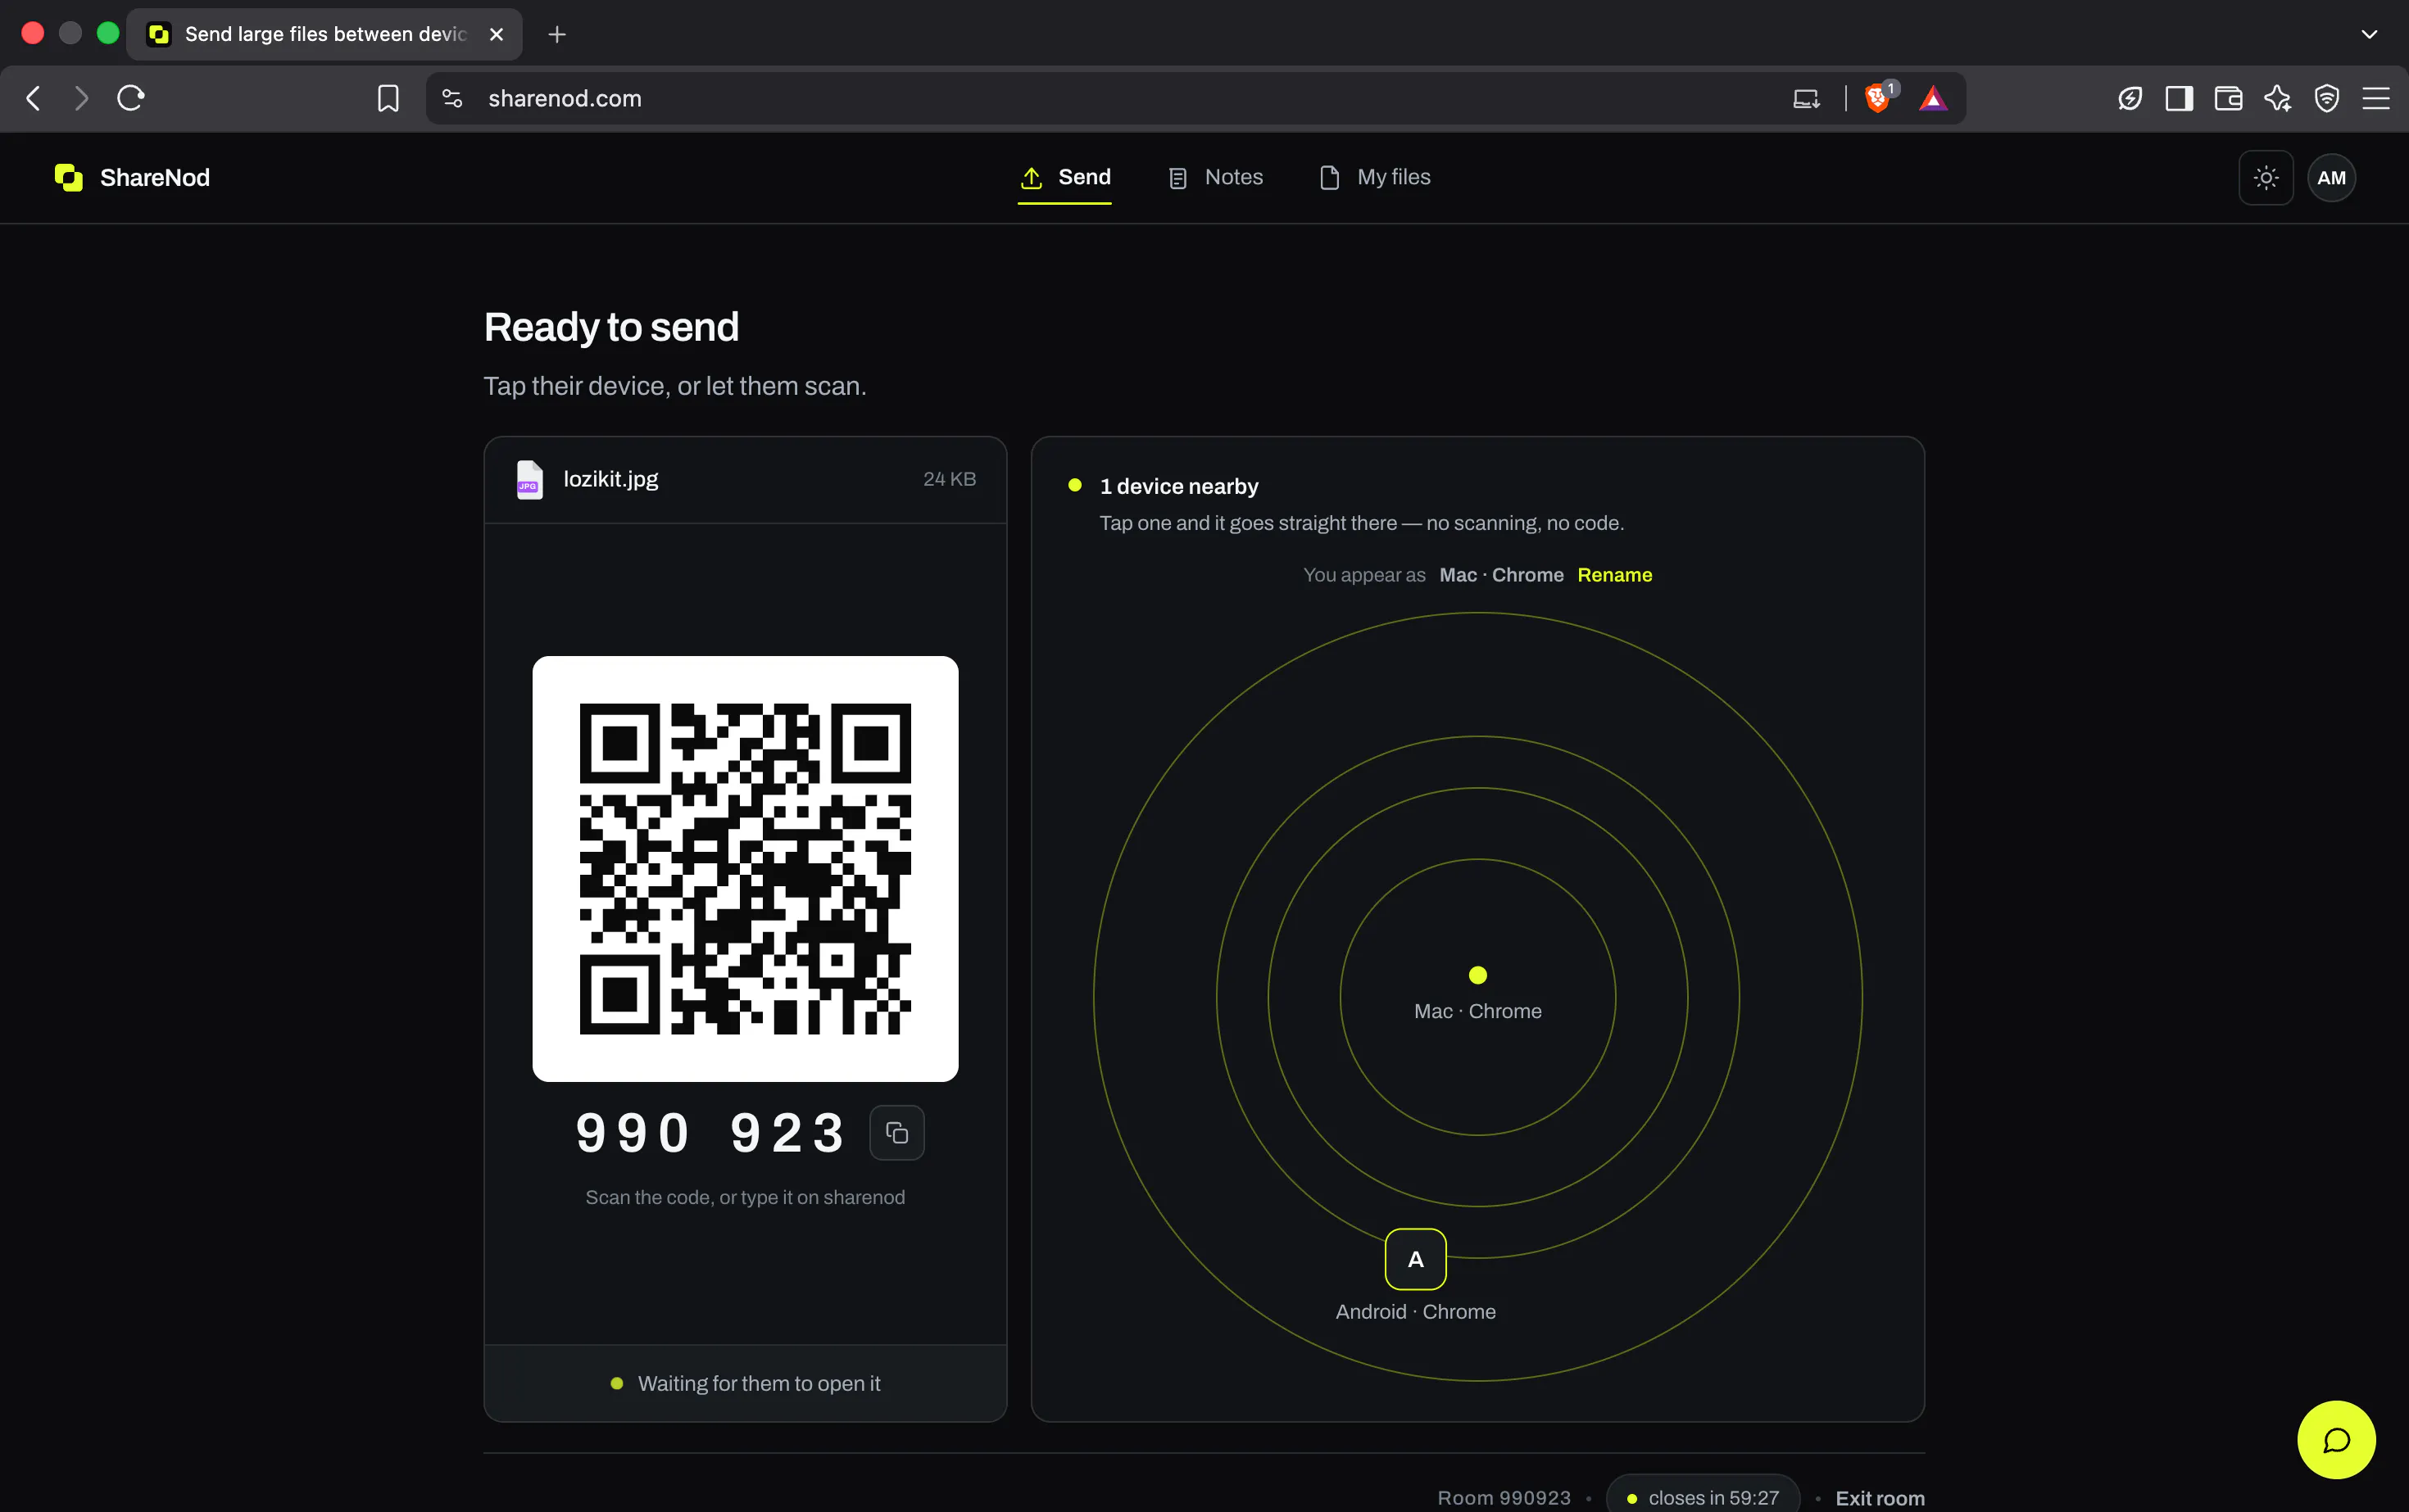Open the Brave Wallet icon
The width and height of the screenshot is (2409, 1512).
tap(2228, 98)
